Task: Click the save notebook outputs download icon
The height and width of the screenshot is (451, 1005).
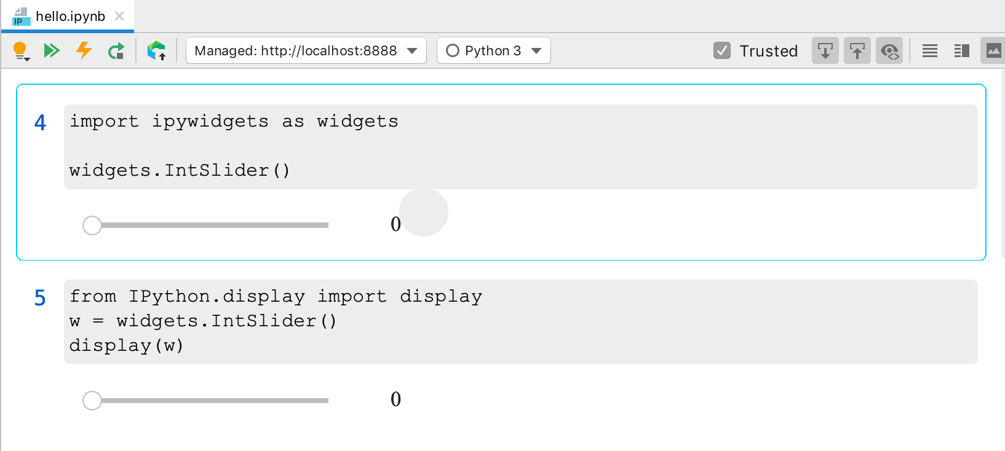Action: click(825, 50)
